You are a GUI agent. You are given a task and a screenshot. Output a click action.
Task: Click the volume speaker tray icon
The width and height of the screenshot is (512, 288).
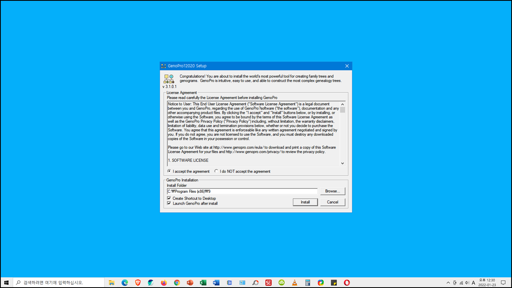pos(467,282)
